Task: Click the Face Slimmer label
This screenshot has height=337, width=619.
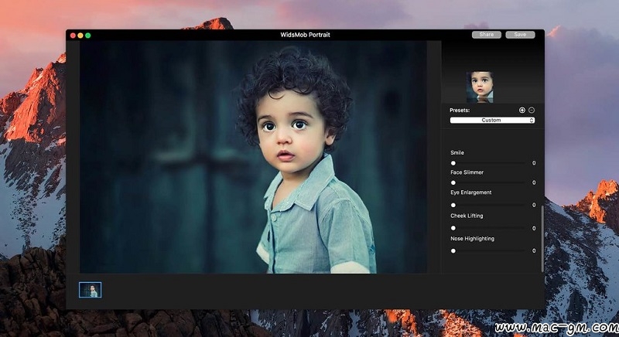Action: tap(467, 172)
